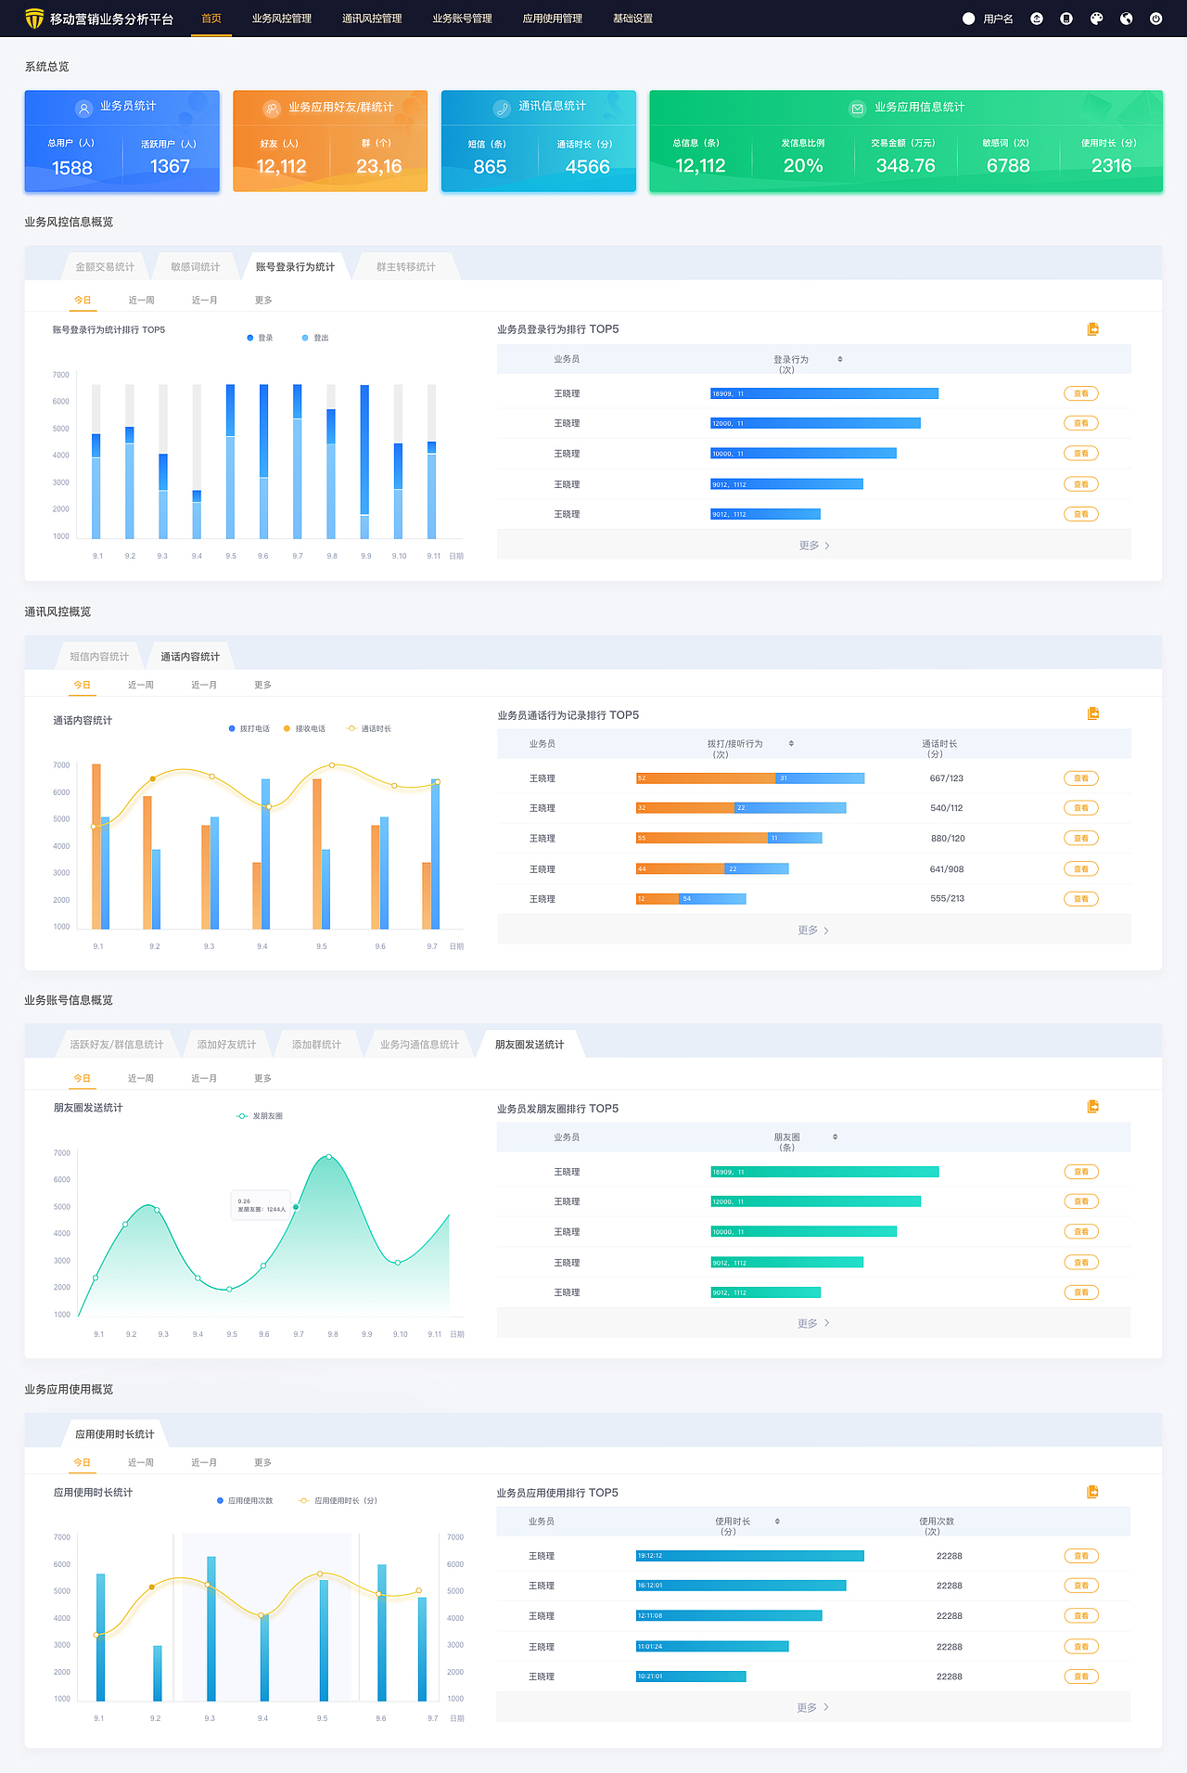Select 近一周 in 朋友圈发送统计 section

[141, 1078]
